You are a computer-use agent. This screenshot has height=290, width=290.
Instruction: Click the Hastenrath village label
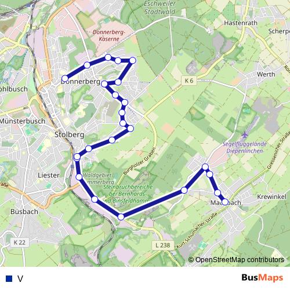click(x=241, y=23)
